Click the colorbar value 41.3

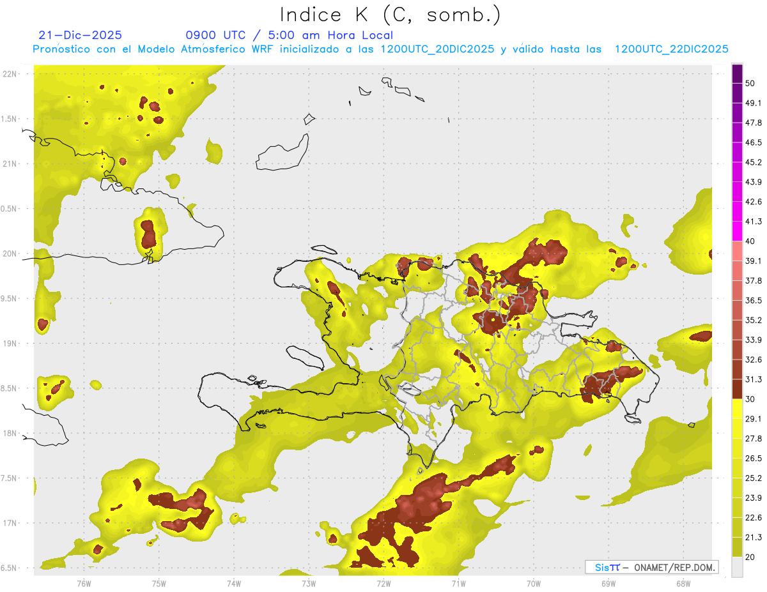[x=754, y=222]
